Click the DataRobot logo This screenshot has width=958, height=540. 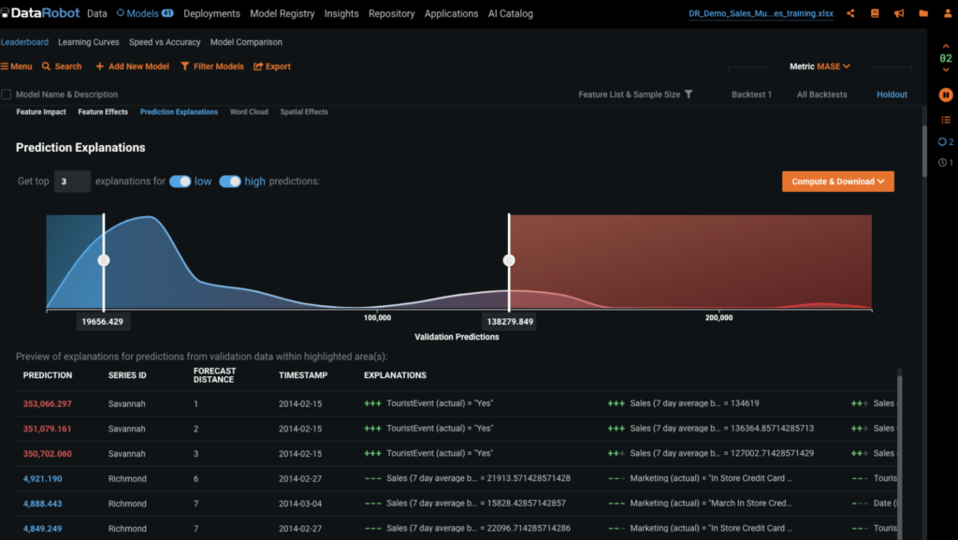pos(40,13)
